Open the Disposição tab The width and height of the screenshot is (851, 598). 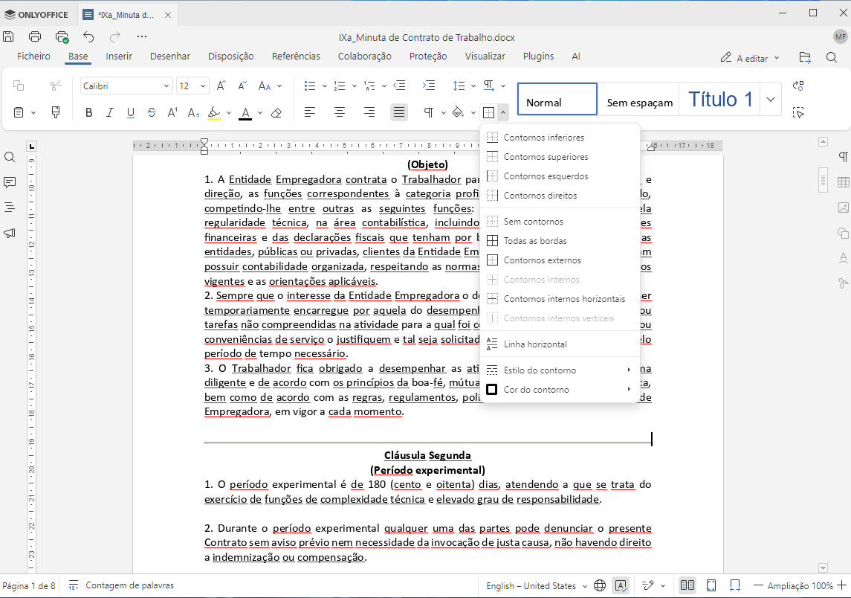[x=230, y=57]
